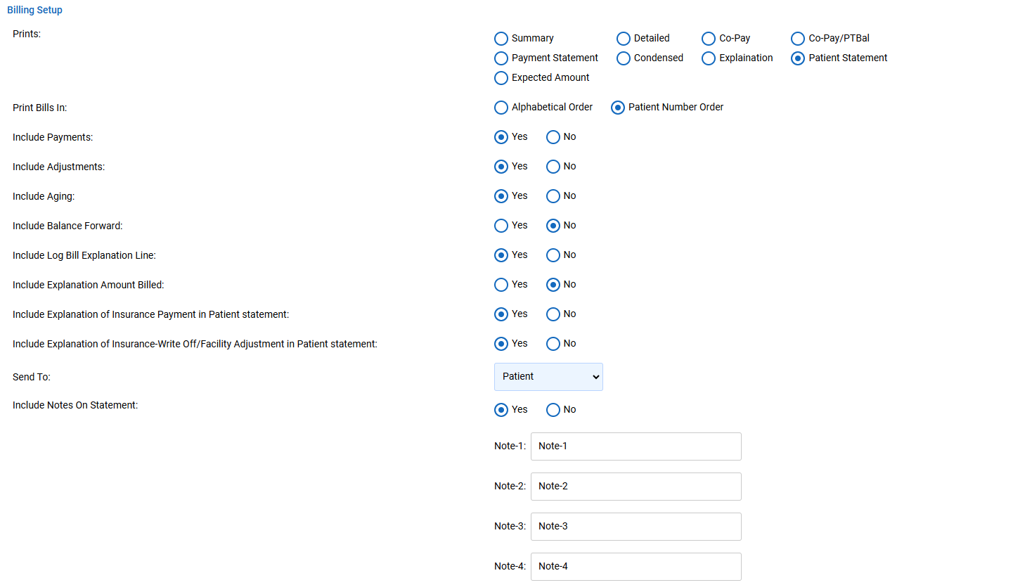The width and height of the screenshot is (1013, 585).
Task: Enable Include Log Bill Explanation Line
Action: (501, 255)
